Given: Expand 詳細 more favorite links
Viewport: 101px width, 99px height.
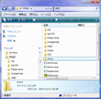Looking at the screenshot, I should [11, 41].
